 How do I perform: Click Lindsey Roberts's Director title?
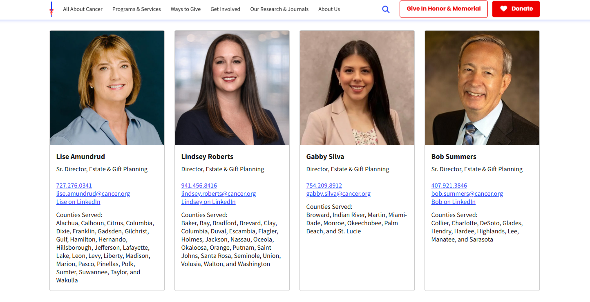click(x=223, y=169)
